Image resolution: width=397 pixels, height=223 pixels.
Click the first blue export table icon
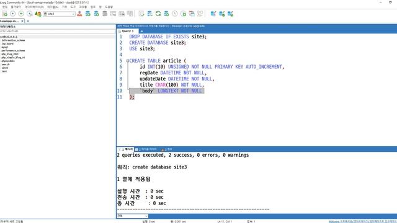tap(213, 14)
